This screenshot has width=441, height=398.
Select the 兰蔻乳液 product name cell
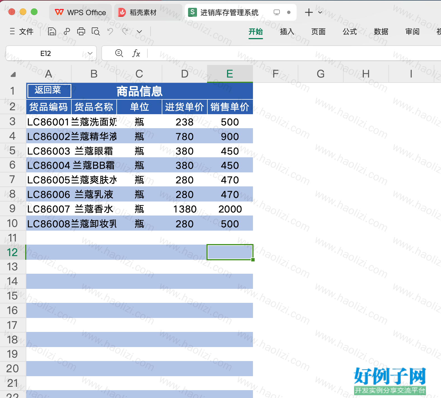pos(94,194)
